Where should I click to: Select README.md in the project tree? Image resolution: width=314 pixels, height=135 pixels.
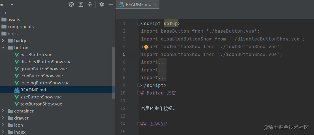(33, 90)
